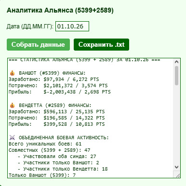Place cursor in the line Потрачено: $2,101,372

58,86
